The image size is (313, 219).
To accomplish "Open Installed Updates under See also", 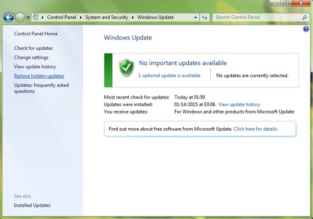I will click(32, 205).
